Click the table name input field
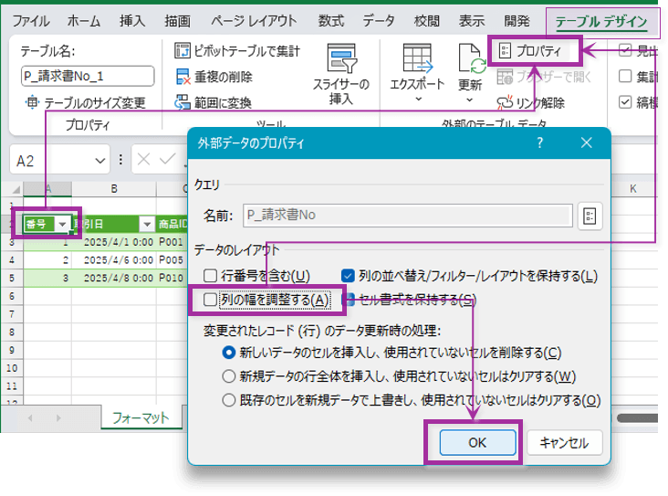This screenshot has width=668, height=496. pyautogui.click(x=88, y=77)
